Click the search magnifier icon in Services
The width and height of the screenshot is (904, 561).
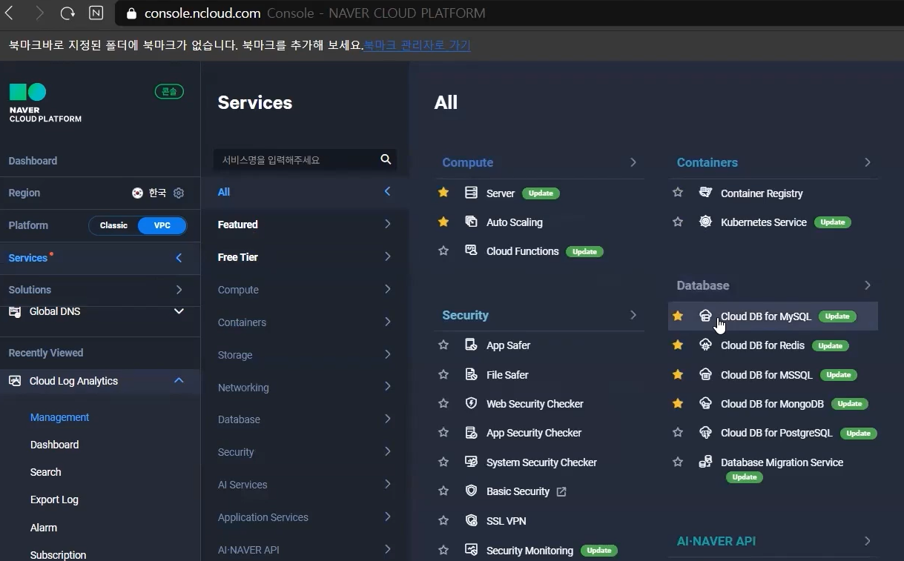coord(386,159)
